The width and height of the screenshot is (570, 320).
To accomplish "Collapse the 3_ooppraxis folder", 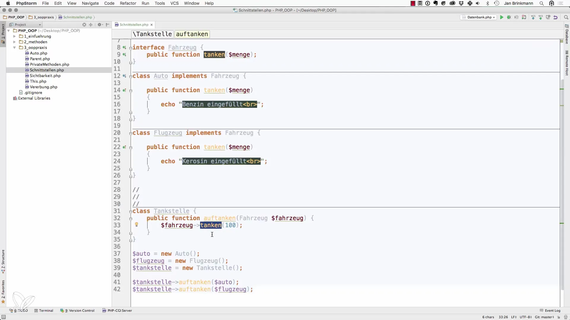I will 14,48.
